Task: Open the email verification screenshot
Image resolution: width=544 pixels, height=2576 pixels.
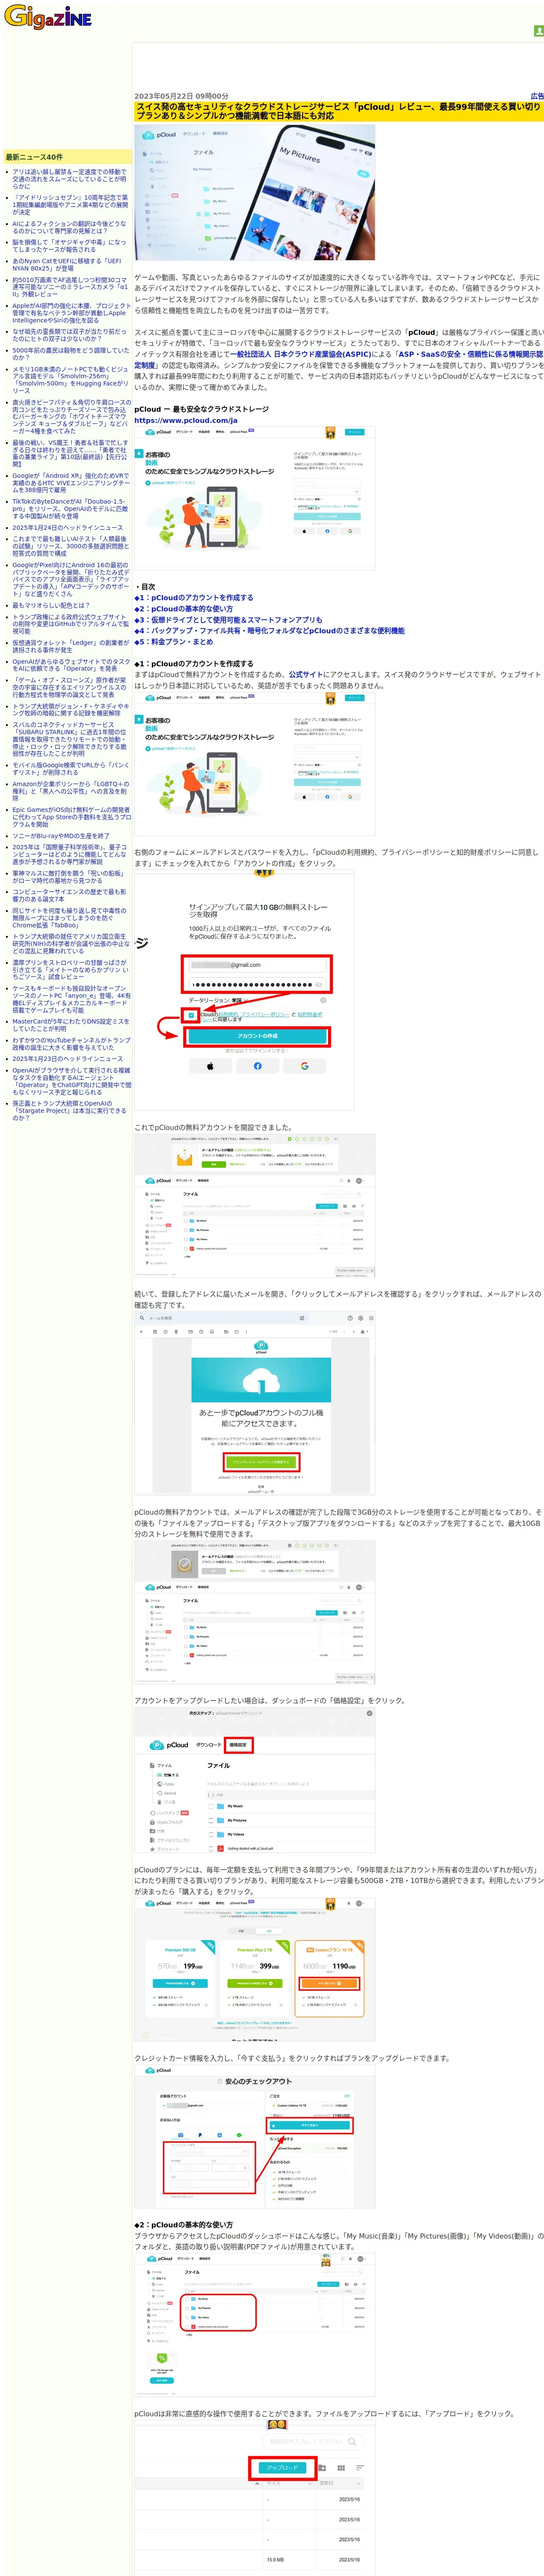Action: (255, 1403)
